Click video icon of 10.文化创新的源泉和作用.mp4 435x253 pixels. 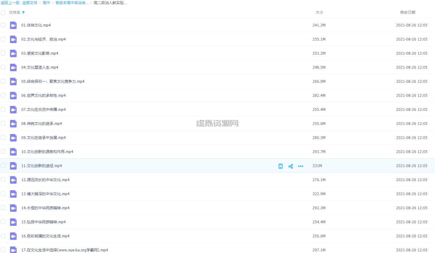click(x=13, y=152)
